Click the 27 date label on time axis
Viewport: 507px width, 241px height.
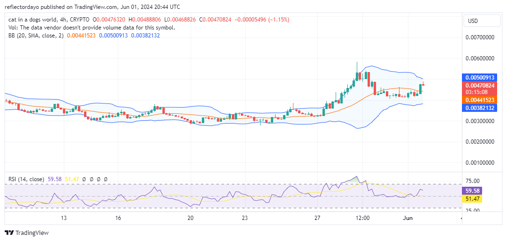click(317, 218)
